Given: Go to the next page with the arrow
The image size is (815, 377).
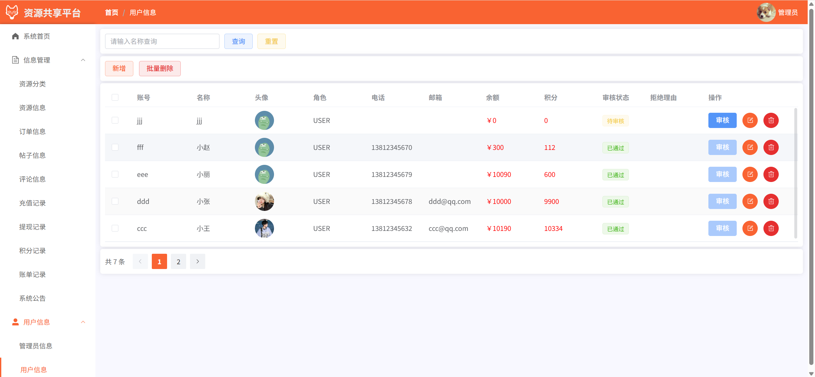Looking at the screenshot, I should point(197,261).
